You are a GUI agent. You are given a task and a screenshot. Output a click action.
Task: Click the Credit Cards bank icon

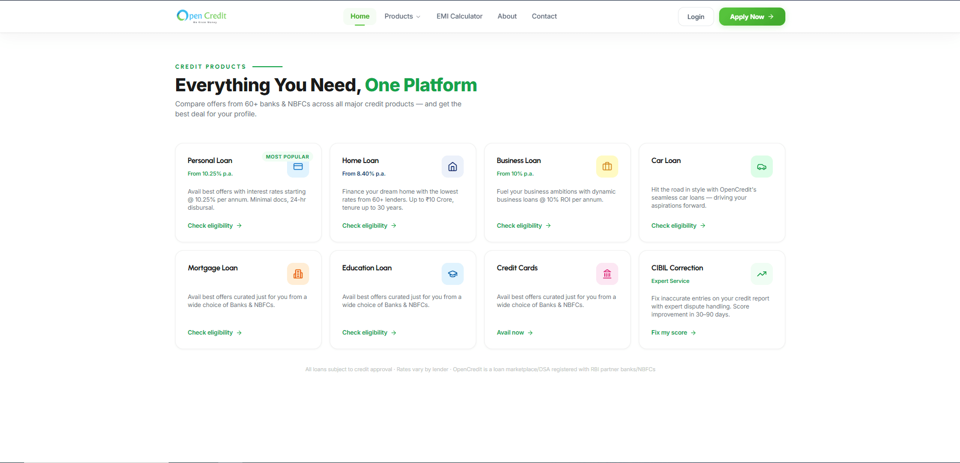tap(607, 274)
